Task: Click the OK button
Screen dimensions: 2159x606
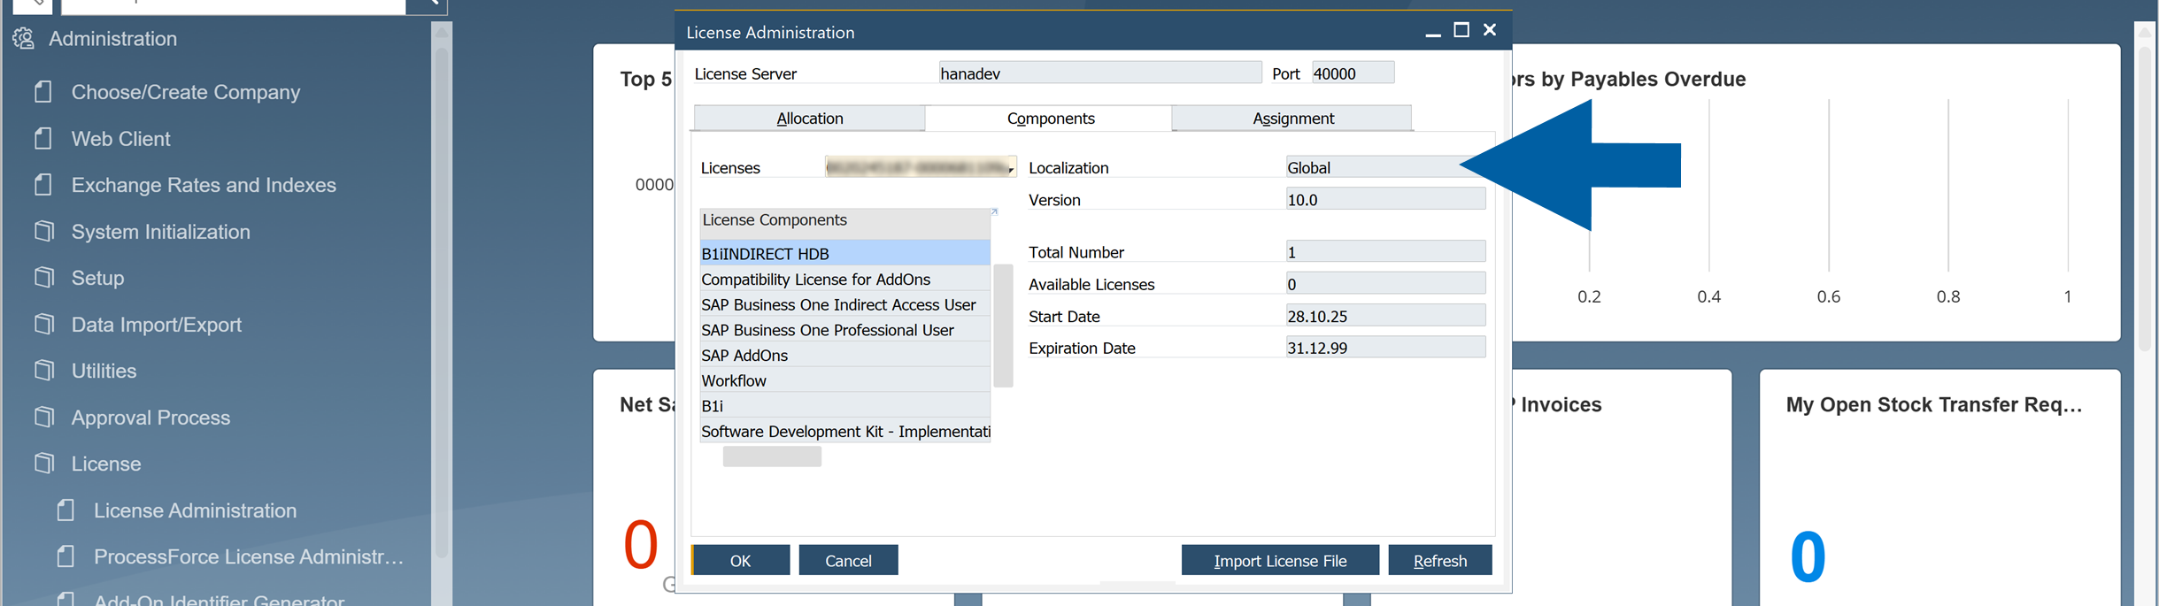Action: point(740,560)
